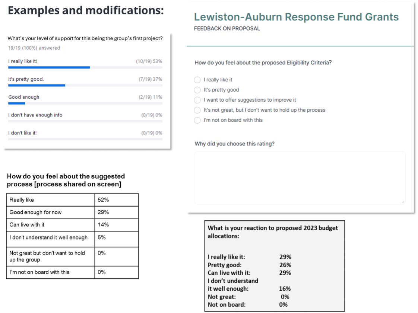Click the "I don't like it!" poll option
The width and height of the screenshot is (418, 313).
click(x=22, y=133)
